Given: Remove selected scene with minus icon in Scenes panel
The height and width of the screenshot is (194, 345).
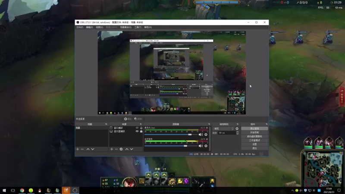Looking at the screenshot, I should click(82, 149).
